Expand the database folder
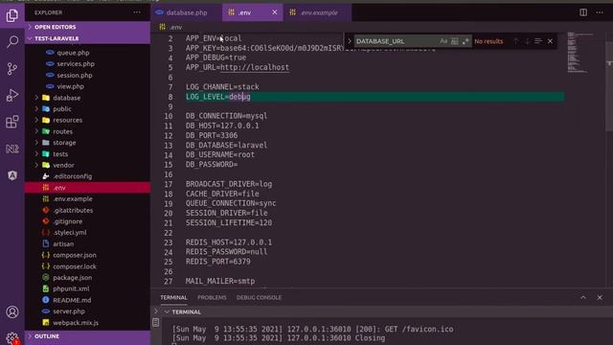The width and height of the screenshot is (613, 345). point(66,98)
